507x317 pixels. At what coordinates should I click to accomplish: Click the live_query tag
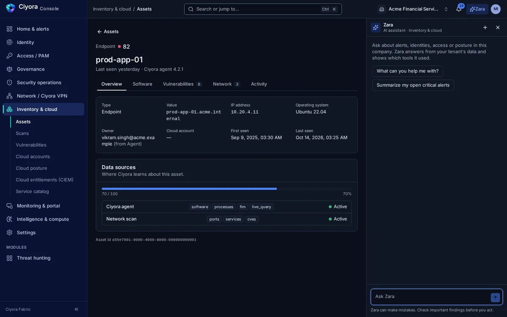pos(262,207)
